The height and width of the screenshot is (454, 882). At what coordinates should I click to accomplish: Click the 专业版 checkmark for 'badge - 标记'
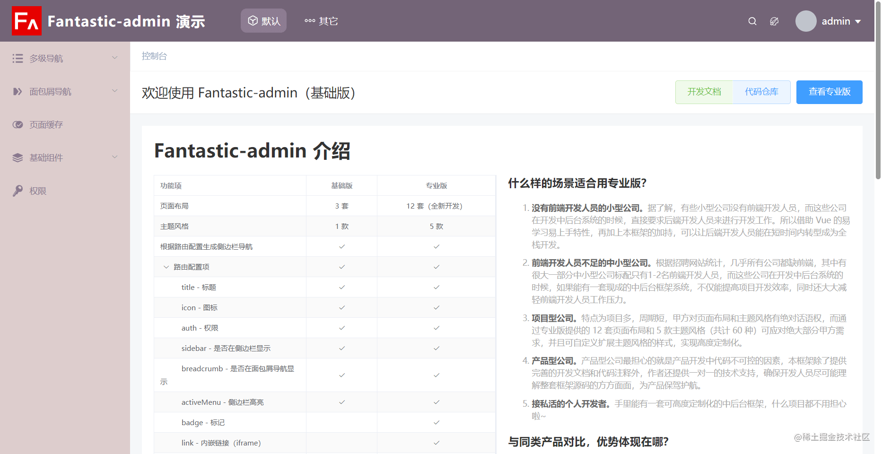click(x=437, y=422)
